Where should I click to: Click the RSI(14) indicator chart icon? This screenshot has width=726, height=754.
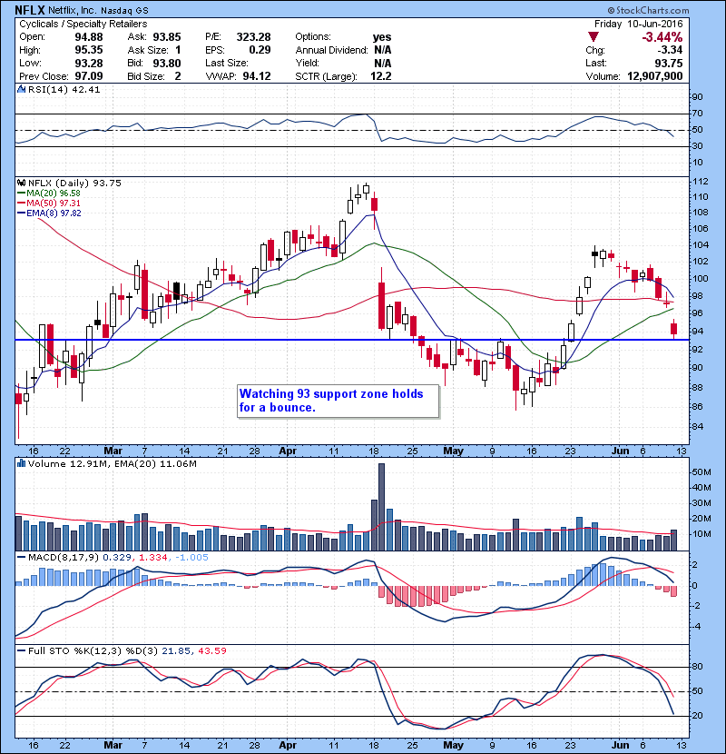coord(21,89)
